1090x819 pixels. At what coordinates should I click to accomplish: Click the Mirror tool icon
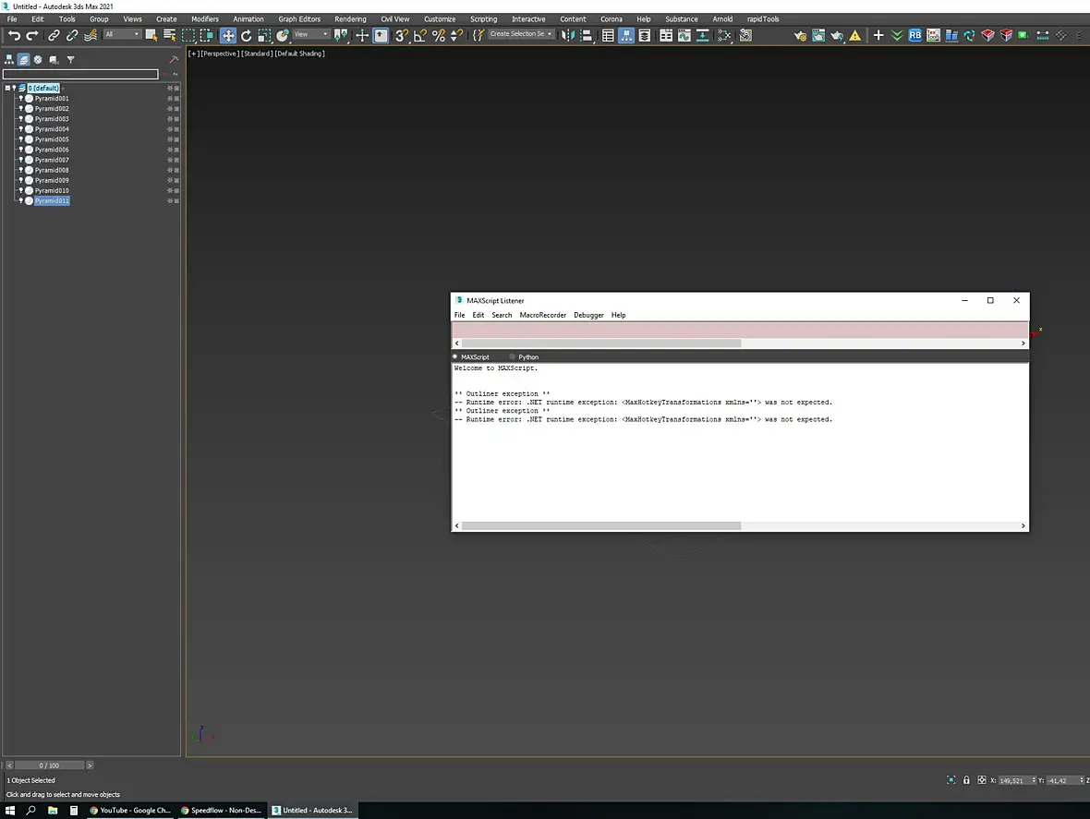[568, 35]
